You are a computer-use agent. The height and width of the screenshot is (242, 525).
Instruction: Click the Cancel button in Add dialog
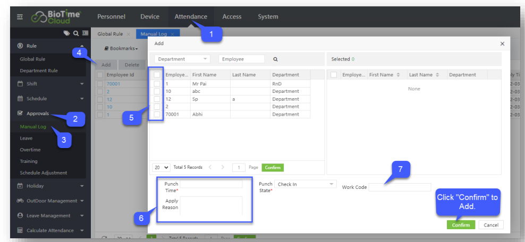tap(490, 225)
